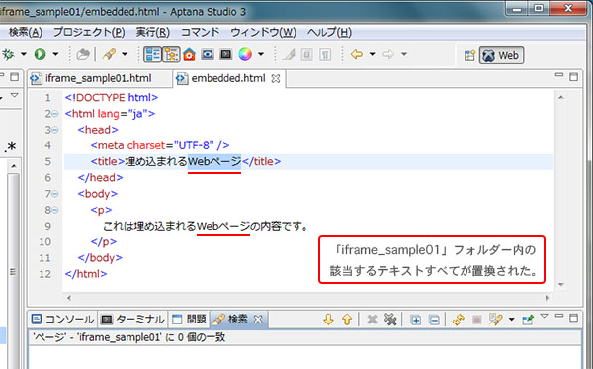The width and height of the screenshot is (593, 369).
Task: Click the grayed Cancel Search stop icon
Action: 477,320
